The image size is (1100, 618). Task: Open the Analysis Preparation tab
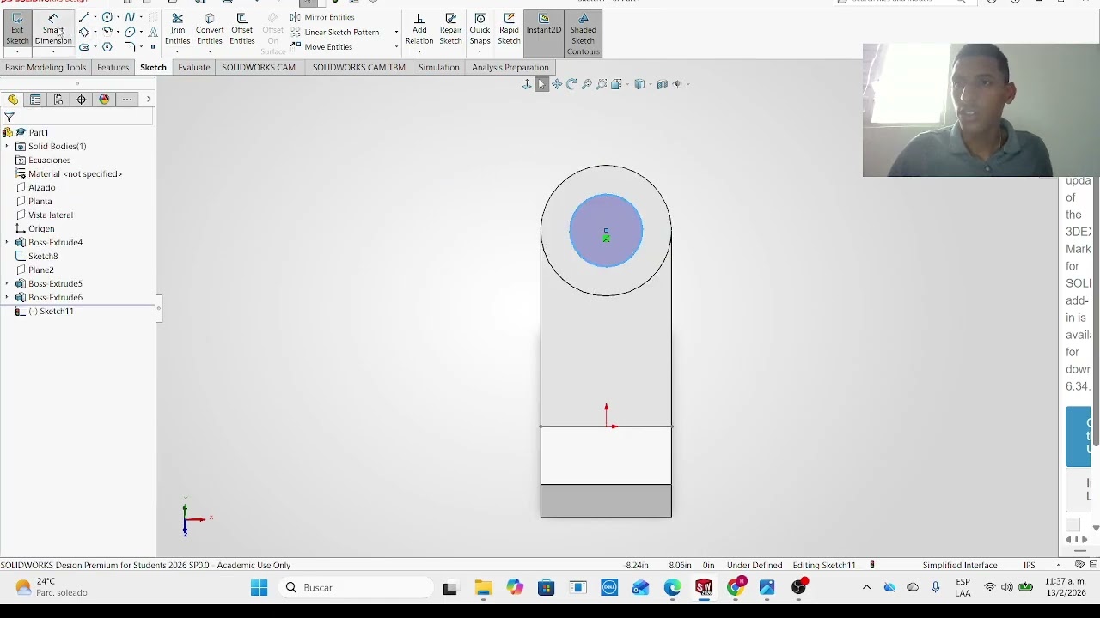510,67
